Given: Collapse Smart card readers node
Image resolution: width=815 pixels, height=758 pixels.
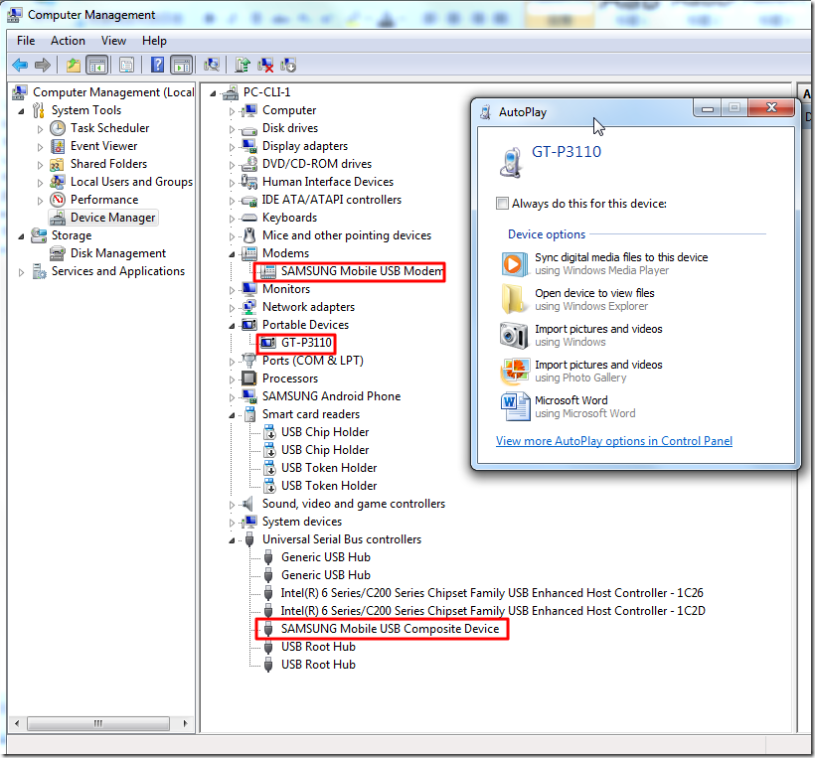Looking at the screenshot, I should coord(232,415).
